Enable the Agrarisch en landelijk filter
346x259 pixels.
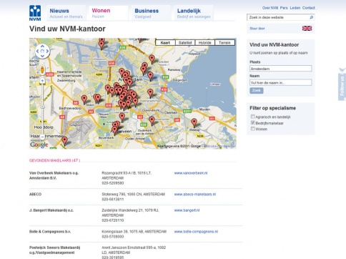tap(253, 117)
